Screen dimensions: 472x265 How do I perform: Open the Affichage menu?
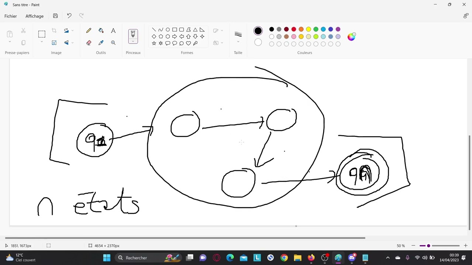pos(34,16)
